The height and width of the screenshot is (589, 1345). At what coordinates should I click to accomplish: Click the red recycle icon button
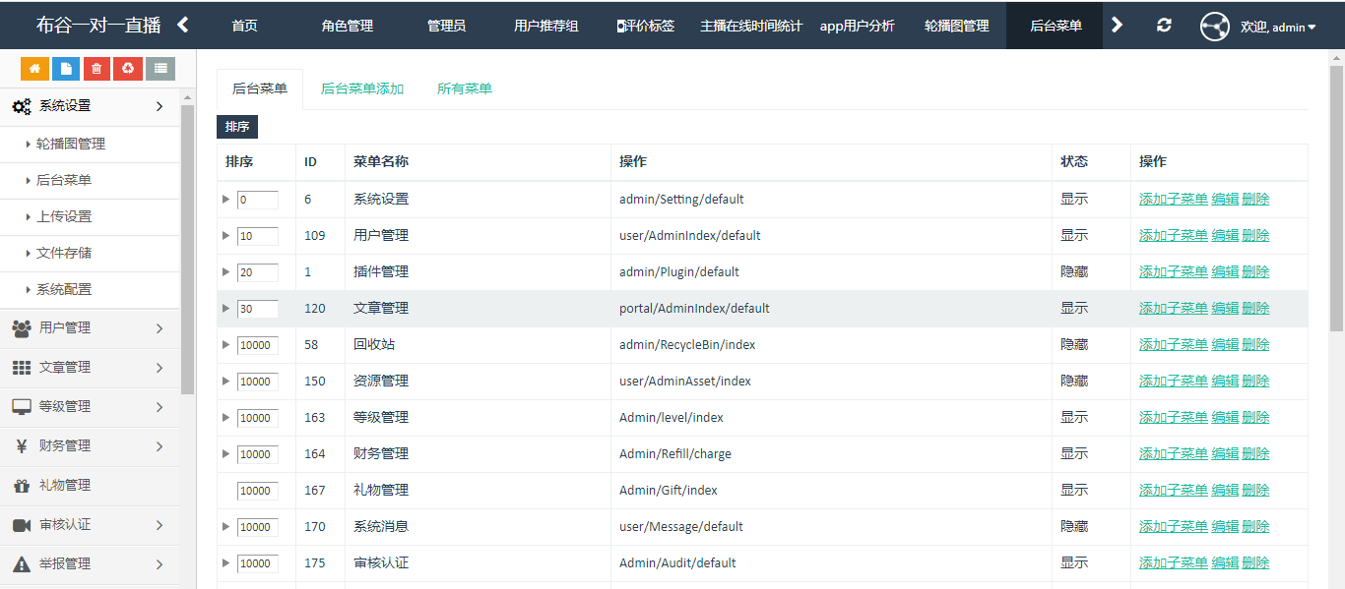128,68
